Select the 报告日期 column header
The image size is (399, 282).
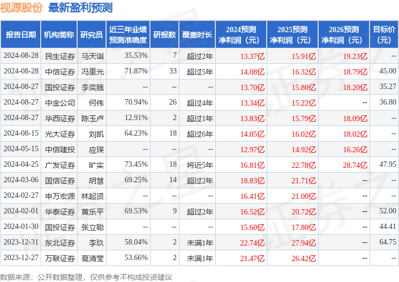coord(20,35)
